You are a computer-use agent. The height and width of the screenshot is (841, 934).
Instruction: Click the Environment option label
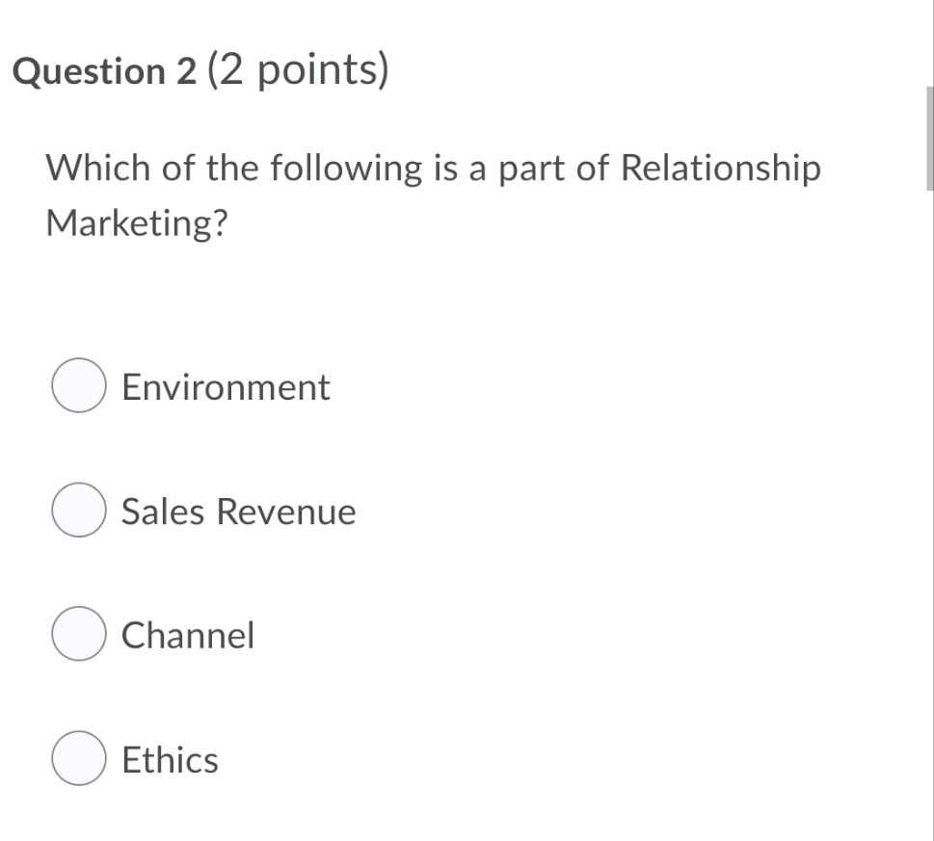click(226, 387)
